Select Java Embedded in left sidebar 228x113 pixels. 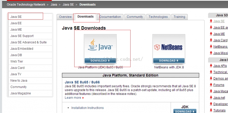tap(30, 49)
